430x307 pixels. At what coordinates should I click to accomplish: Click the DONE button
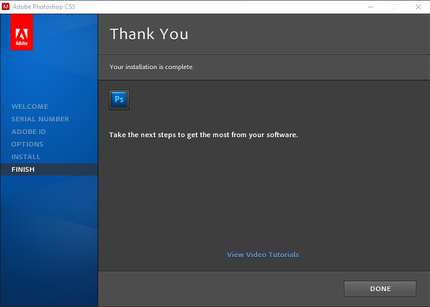click(x=380, y=289)
